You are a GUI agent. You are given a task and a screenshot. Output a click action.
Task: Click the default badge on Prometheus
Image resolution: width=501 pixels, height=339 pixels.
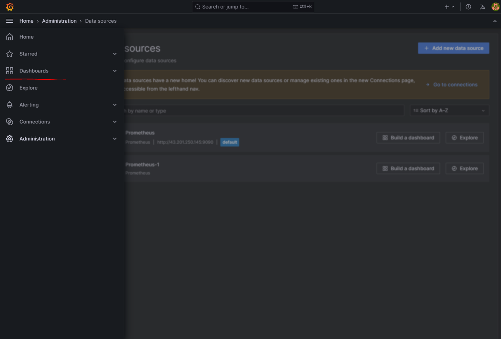230,142
